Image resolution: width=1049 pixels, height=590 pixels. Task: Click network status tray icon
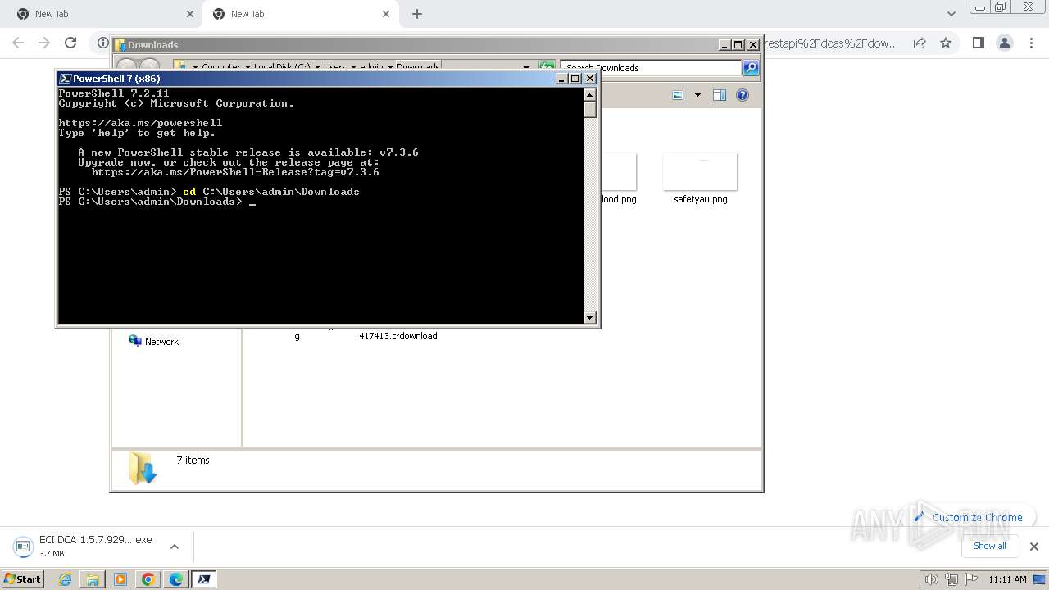[x=951, y=579]
